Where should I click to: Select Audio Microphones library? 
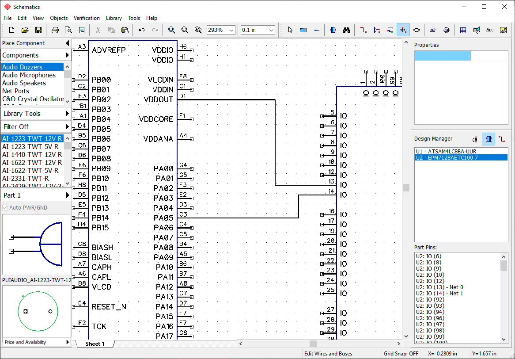coord(32,75)
